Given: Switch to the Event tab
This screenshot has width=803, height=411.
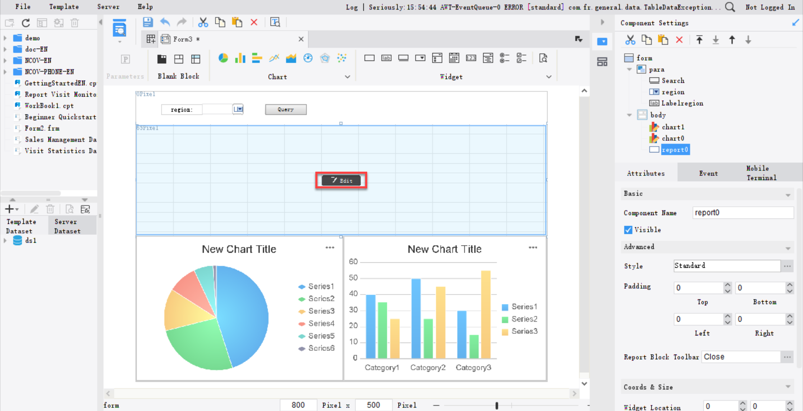Looking at the screenshot, I should (x=708, y=173).
